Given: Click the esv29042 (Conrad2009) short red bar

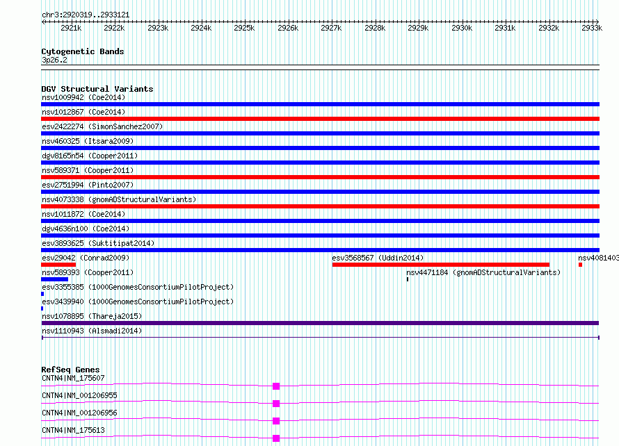Looking at the screenshot, I should (x=58, y=265).
